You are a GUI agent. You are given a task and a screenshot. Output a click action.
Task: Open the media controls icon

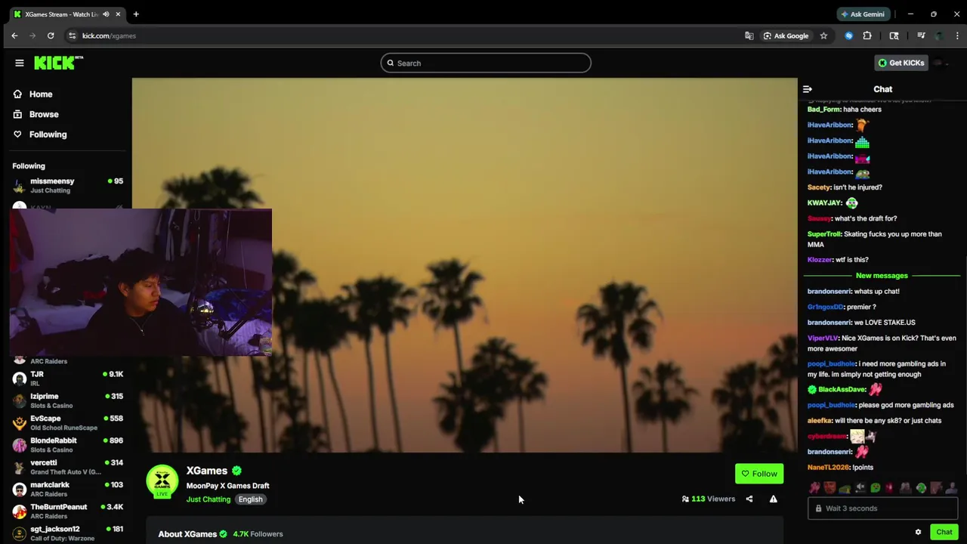pyautogui.click(x=921, y=36)
